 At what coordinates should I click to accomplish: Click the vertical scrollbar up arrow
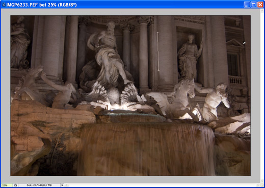tap(262, 11)
